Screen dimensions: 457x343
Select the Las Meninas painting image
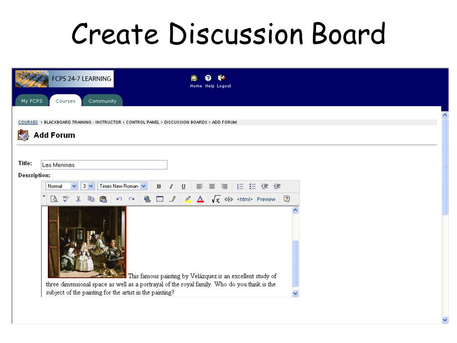point(87,242)
